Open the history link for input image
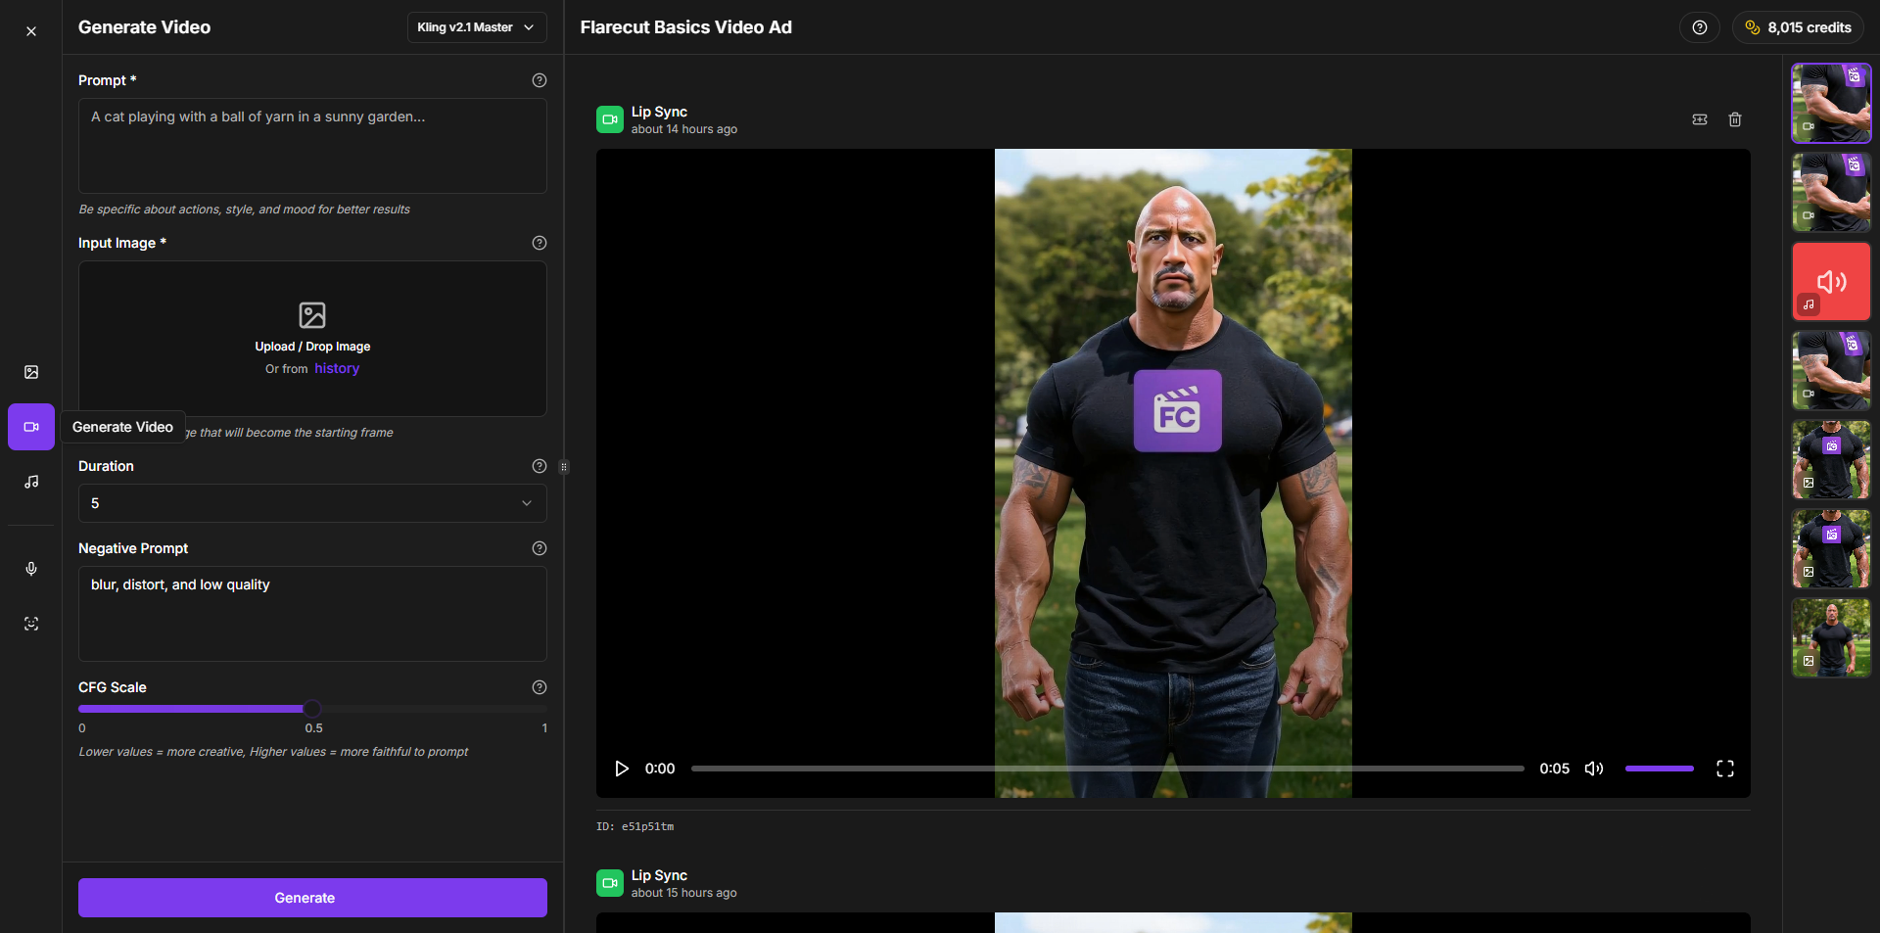The width and height of the screenshot is (1880, 933). pyautogui.click(x=337, y=369)
